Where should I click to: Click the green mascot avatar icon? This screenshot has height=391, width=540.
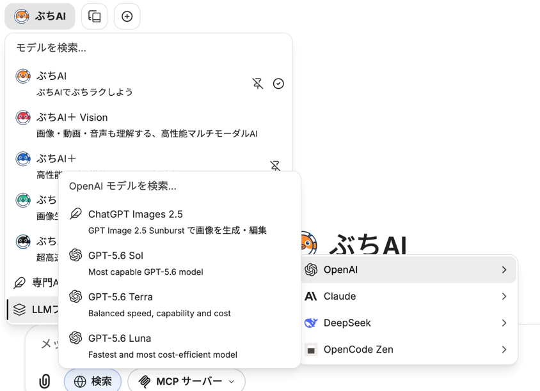tap(23, 200)
